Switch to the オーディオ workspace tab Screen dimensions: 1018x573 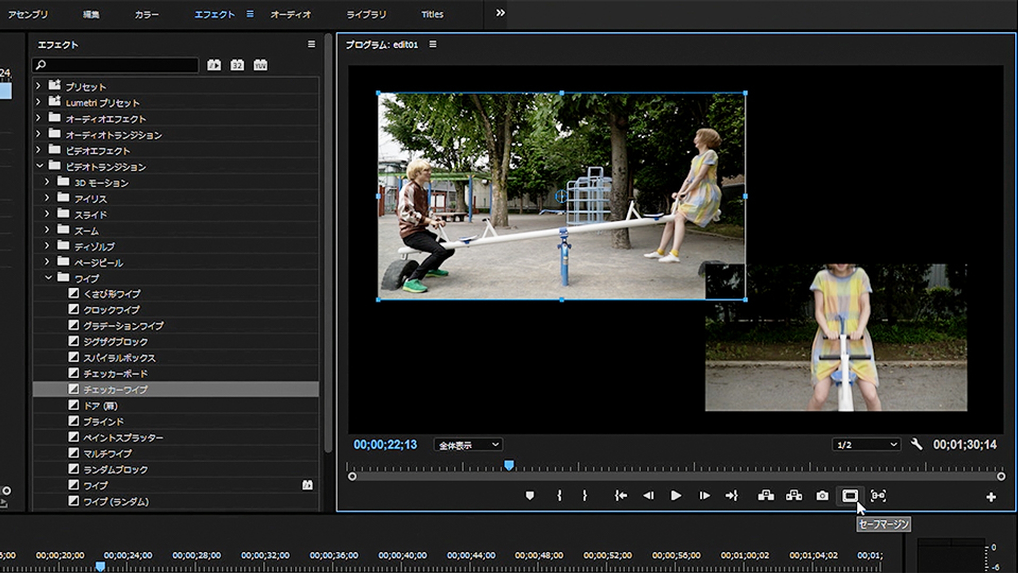(x=291, y=14)
